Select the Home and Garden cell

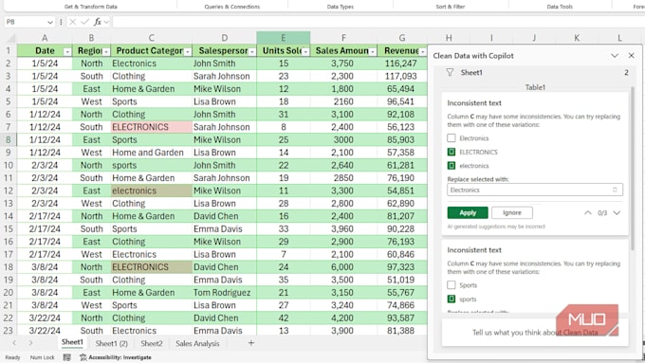click(x=152, y=153)
